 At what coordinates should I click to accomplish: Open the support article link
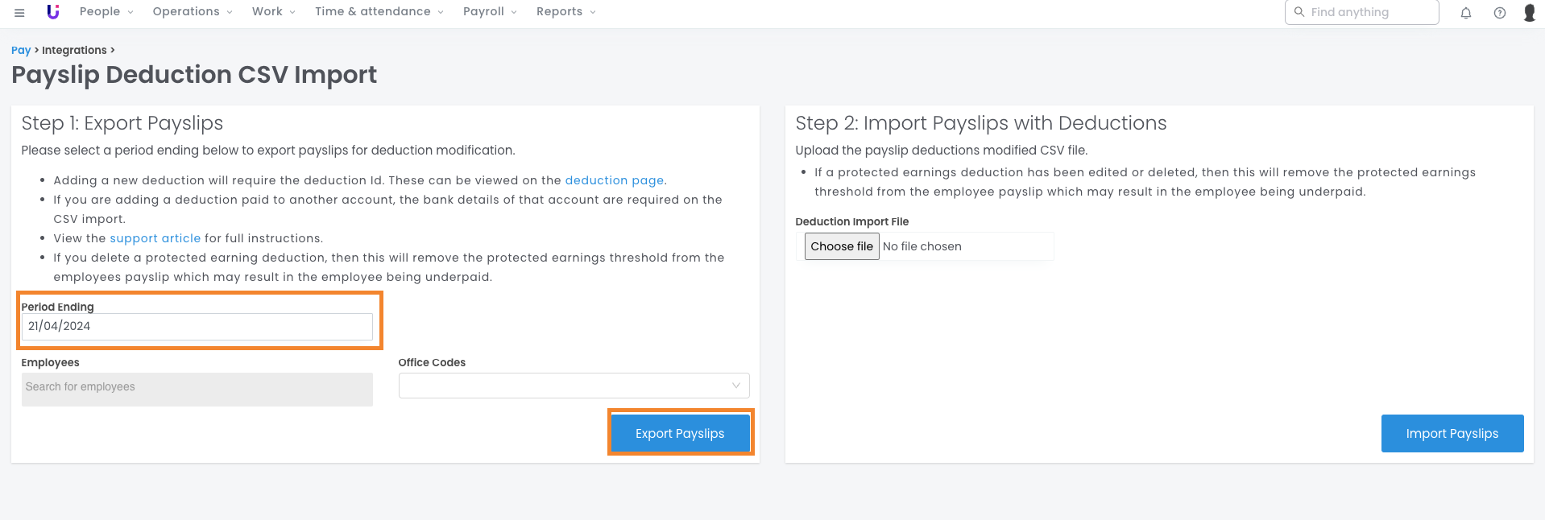tap(155, 238)
